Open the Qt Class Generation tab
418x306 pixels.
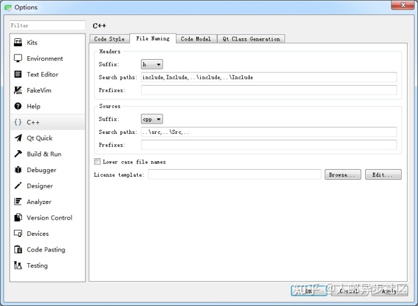251,39
